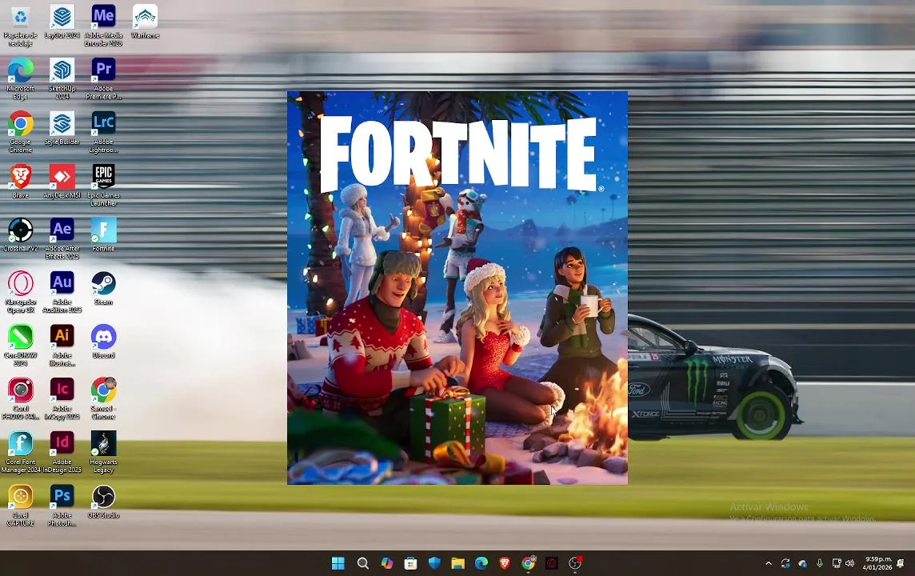Select Adobe Premiere Pro desktop icon

click(103, 78)
